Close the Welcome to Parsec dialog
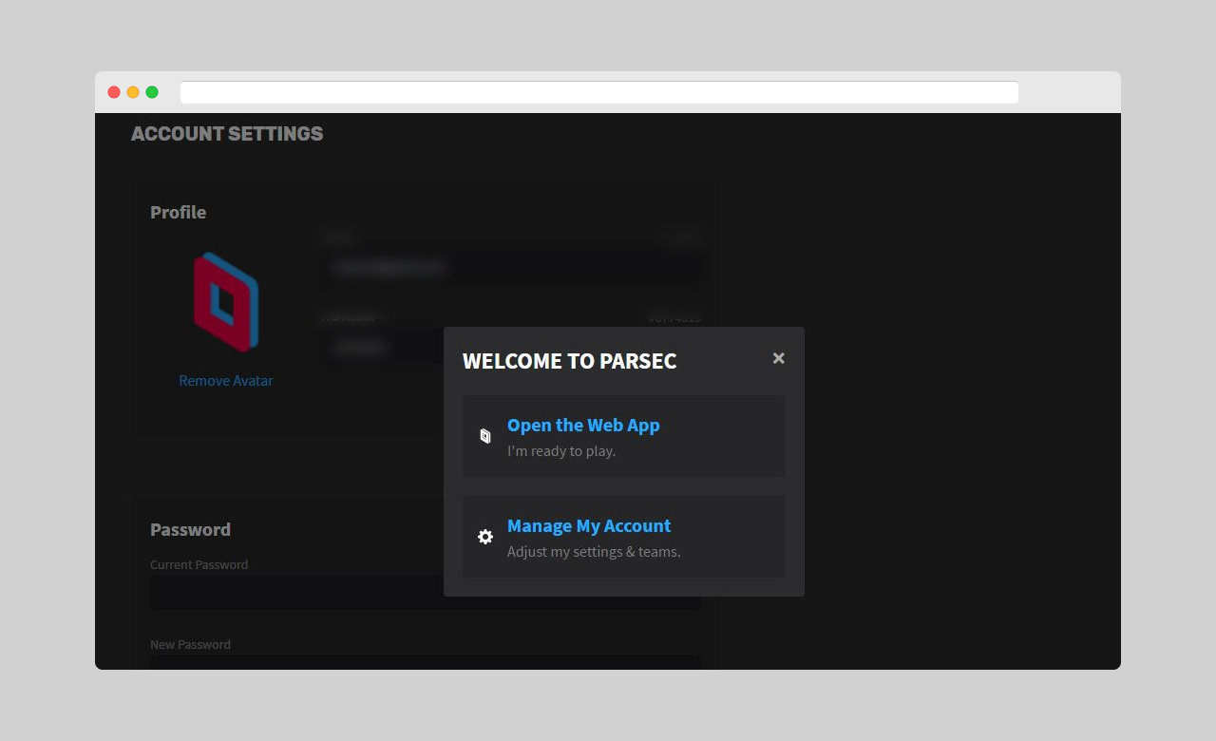 point(778,358)
